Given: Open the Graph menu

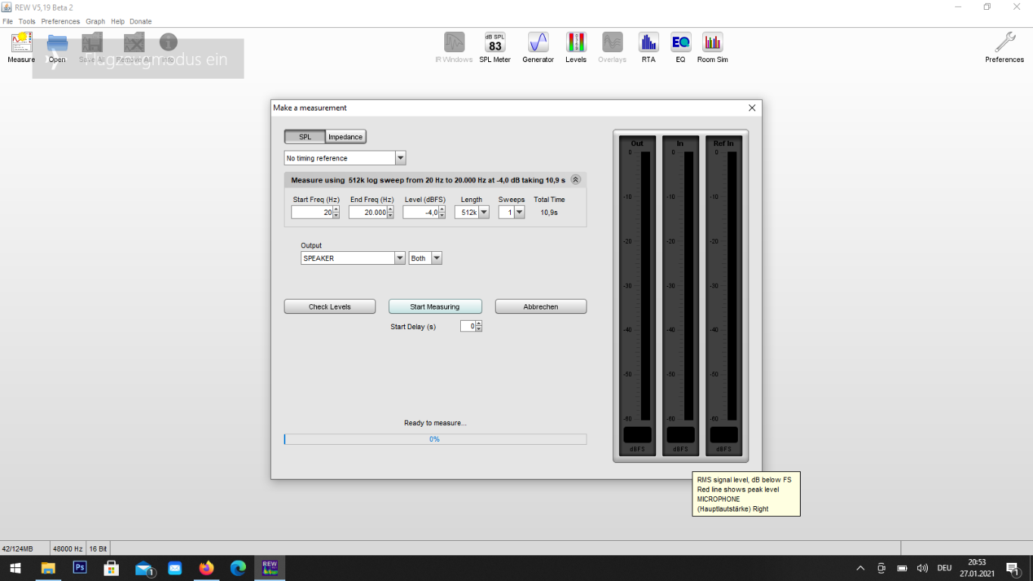Looking at the screenshot, I should (95, 21).
